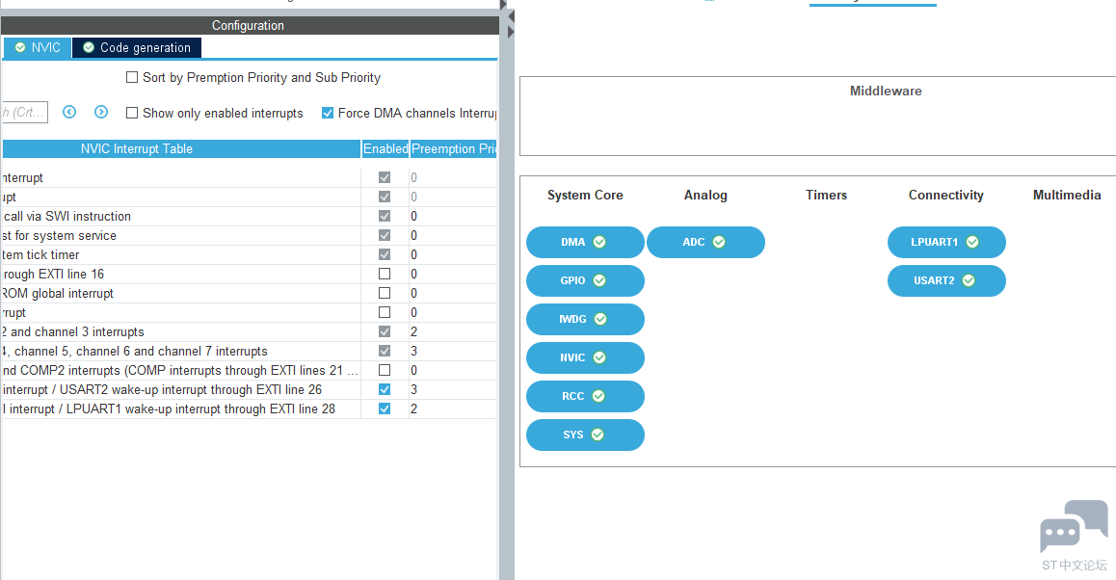1116x580 pixels.
Task: Open the ADC analog configuration
Action: click(704, 242)
